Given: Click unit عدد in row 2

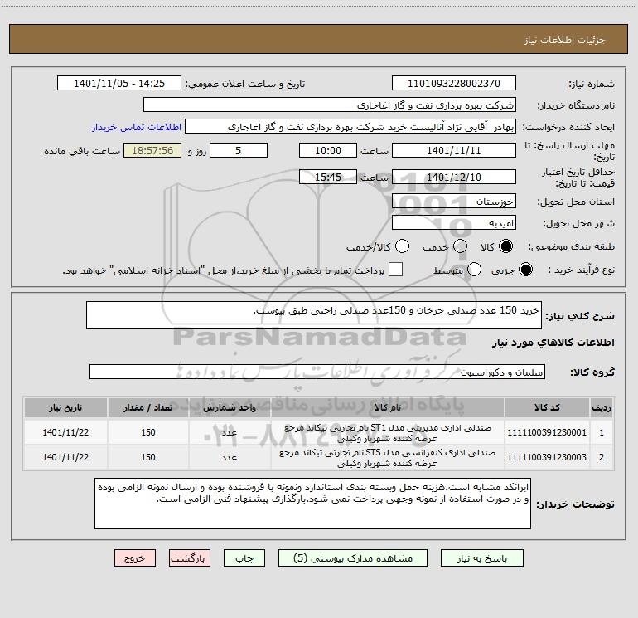Looking at the screenshot, I should tap(230, 458).
